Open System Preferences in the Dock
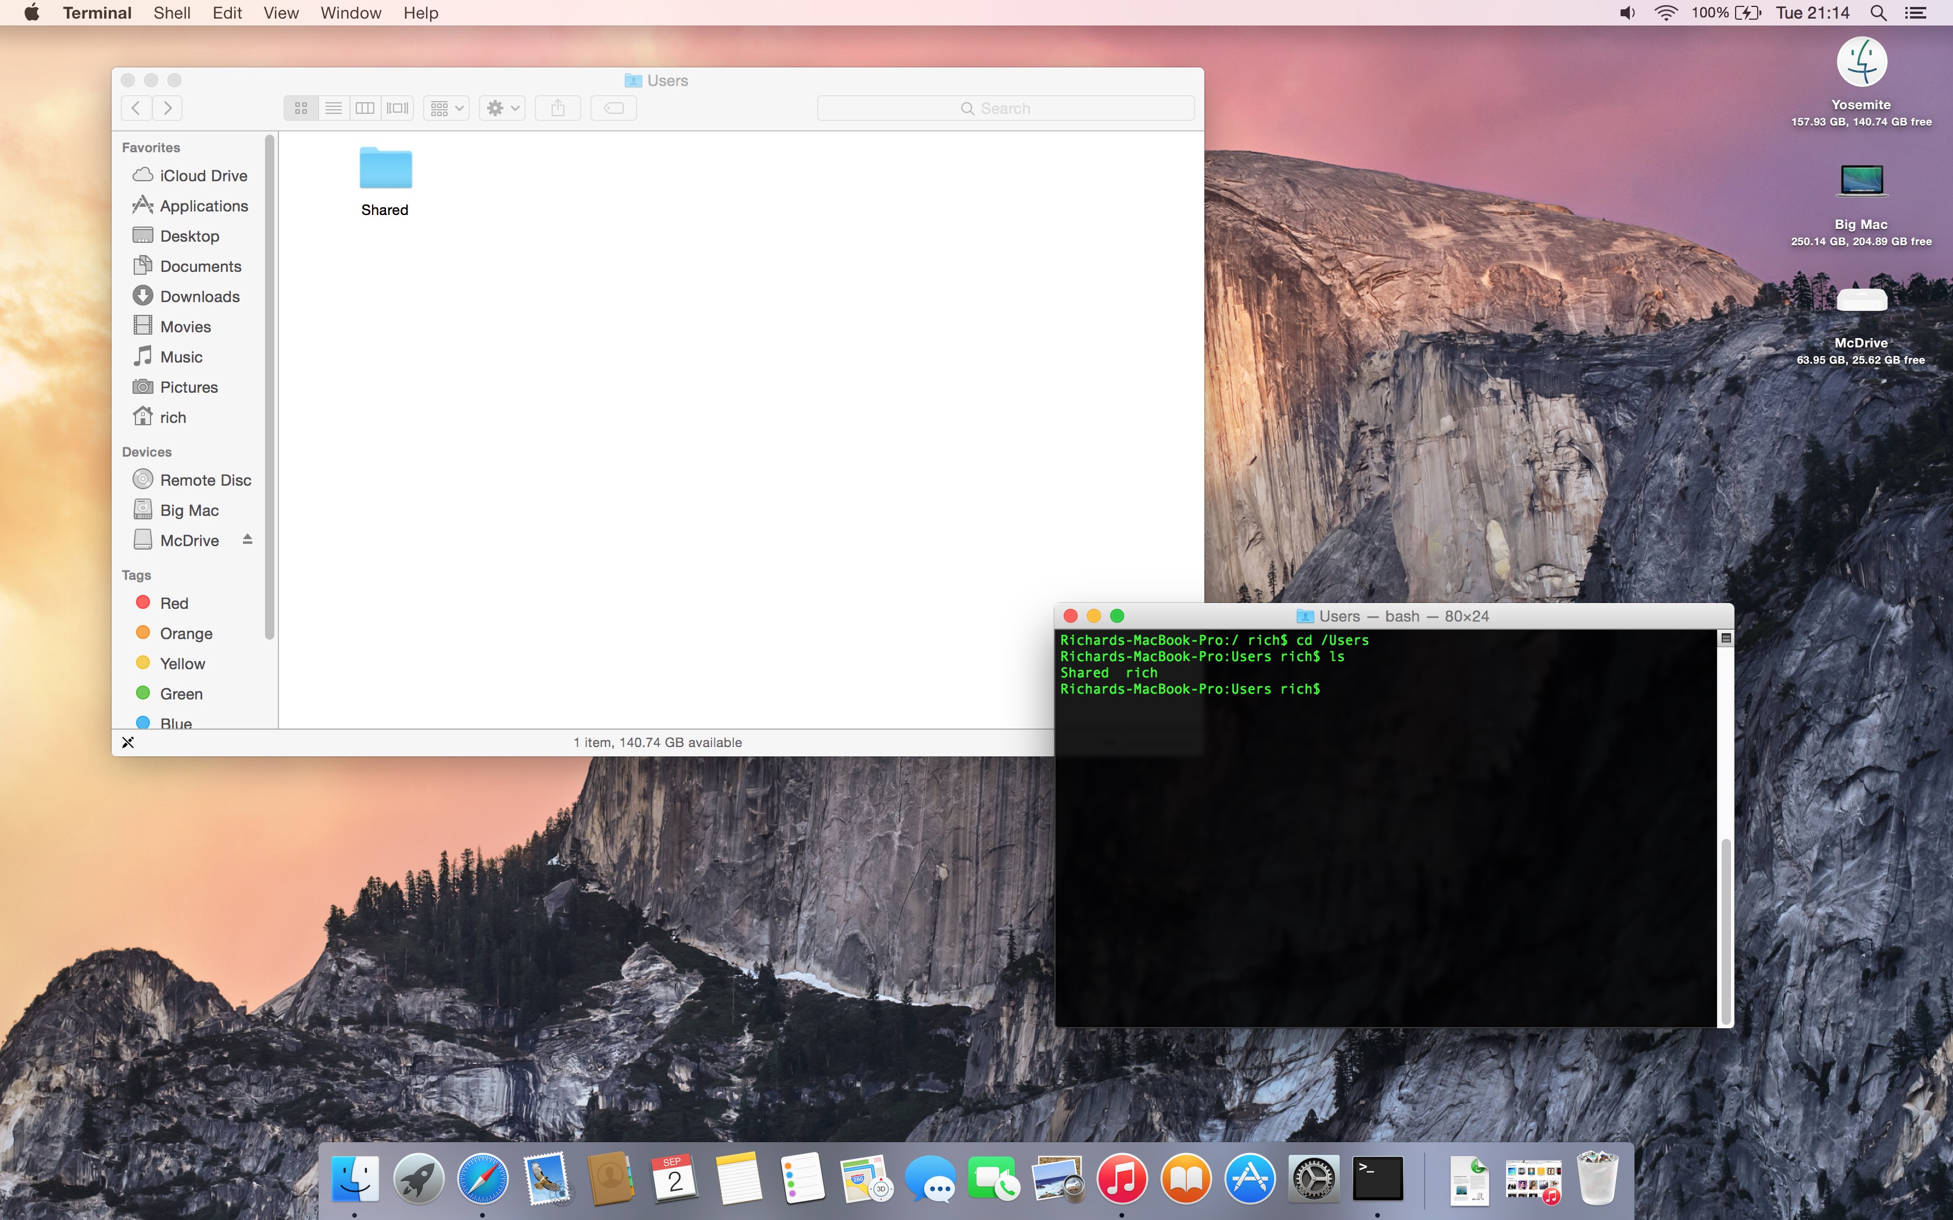 pyautogui.click(x=1313, y=1178)
